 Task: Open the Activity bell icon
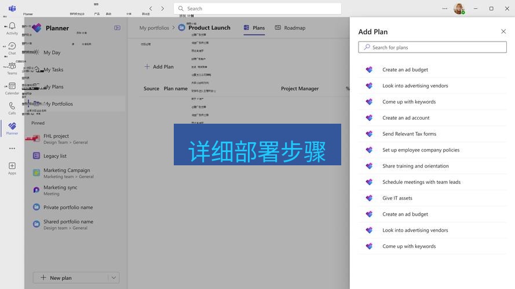12,28
